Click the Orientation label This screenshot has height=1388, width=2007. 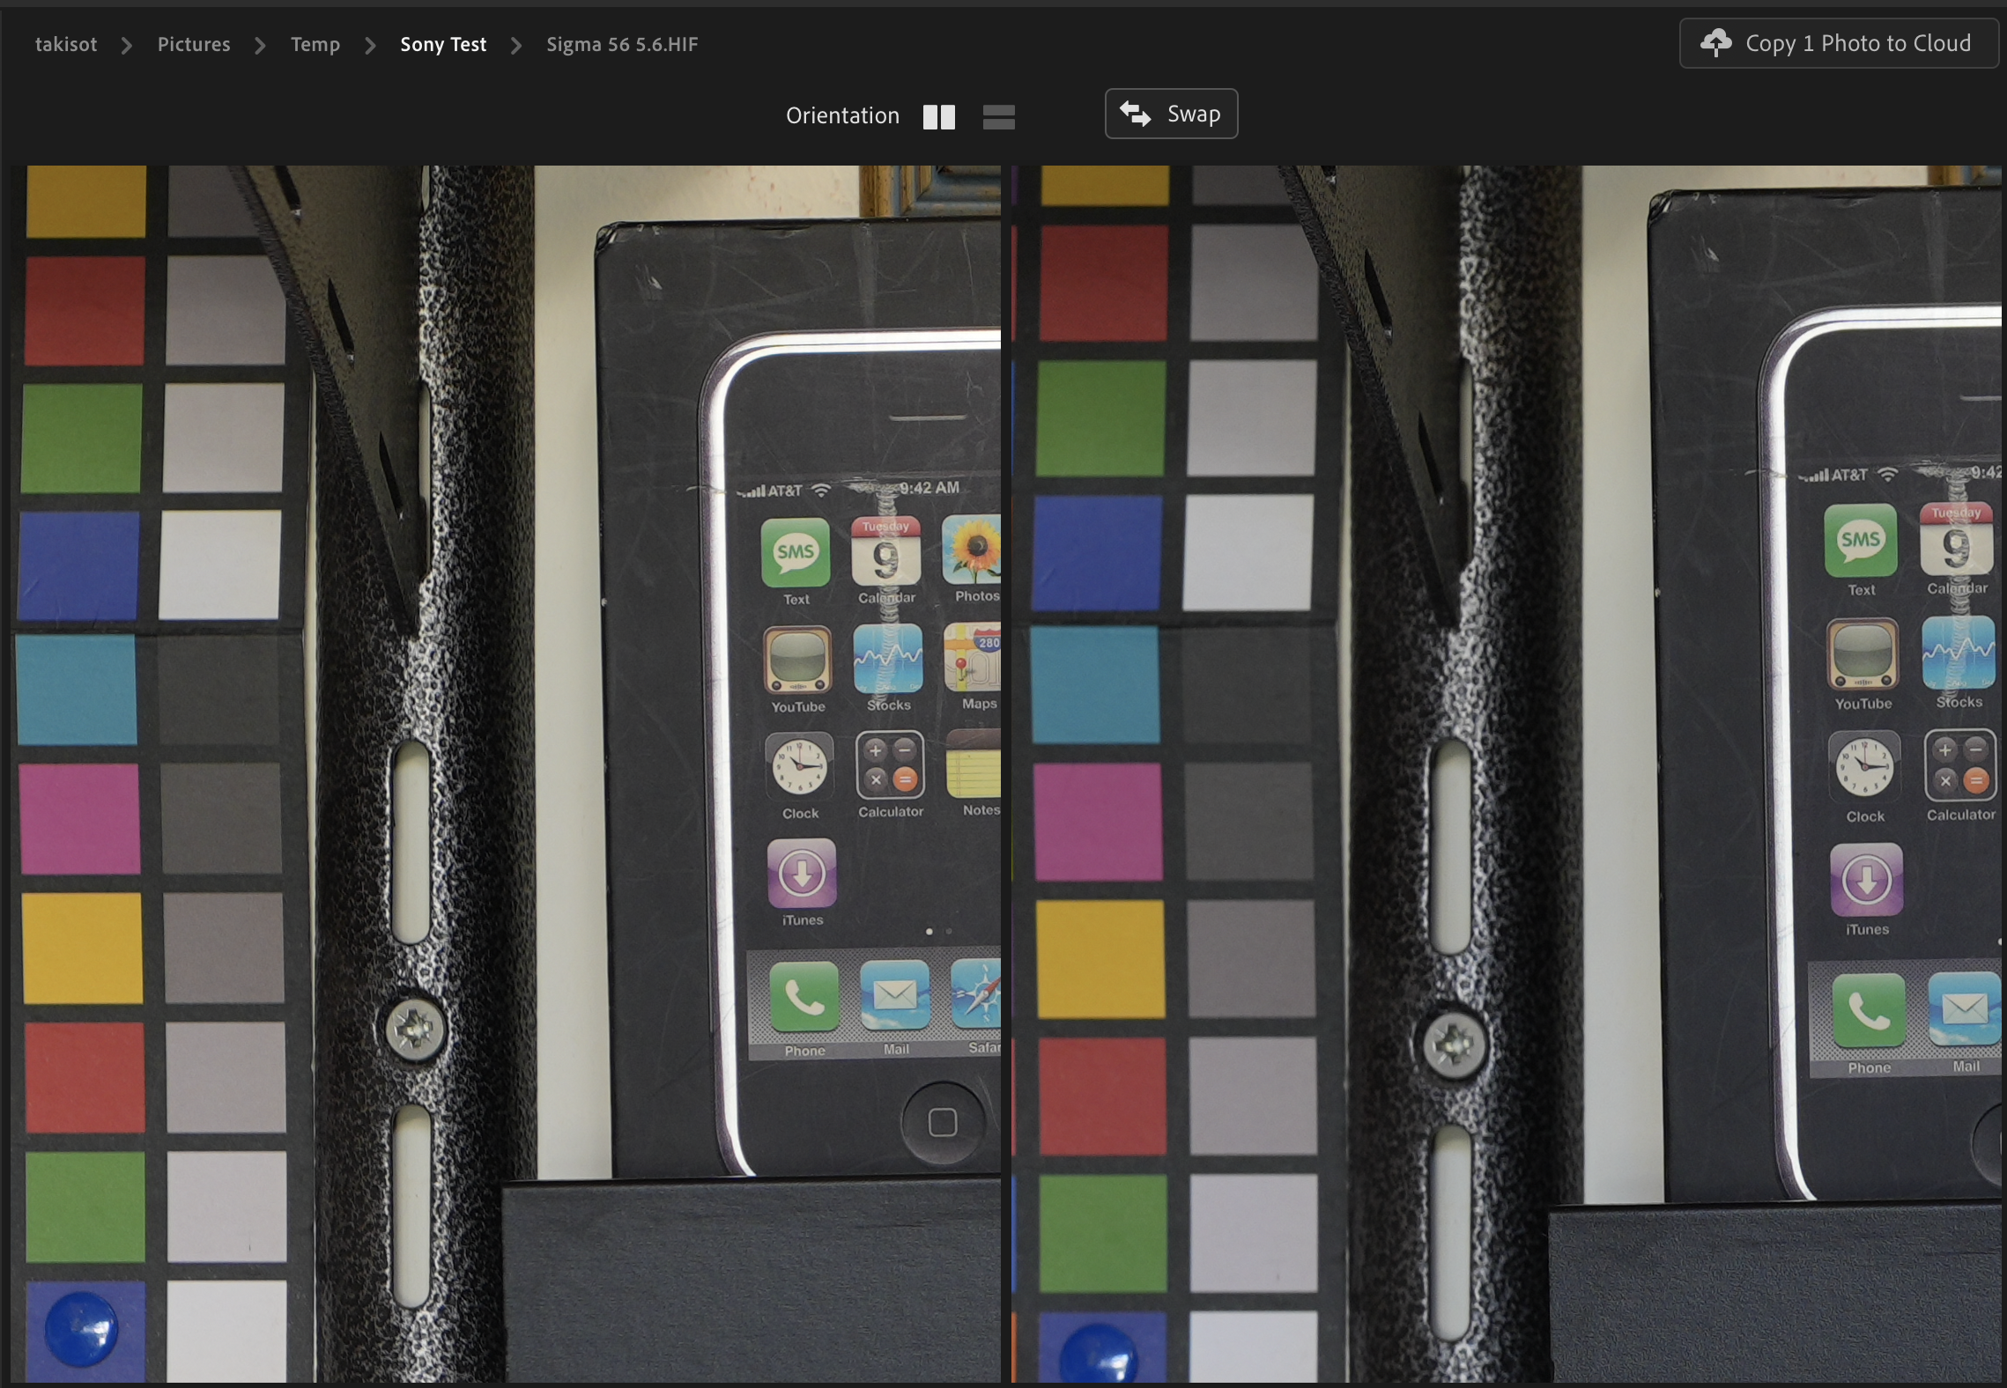(842, 115)
